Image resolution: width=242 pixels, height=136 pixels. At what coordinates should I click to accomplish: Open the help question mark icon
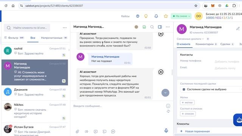138,16
